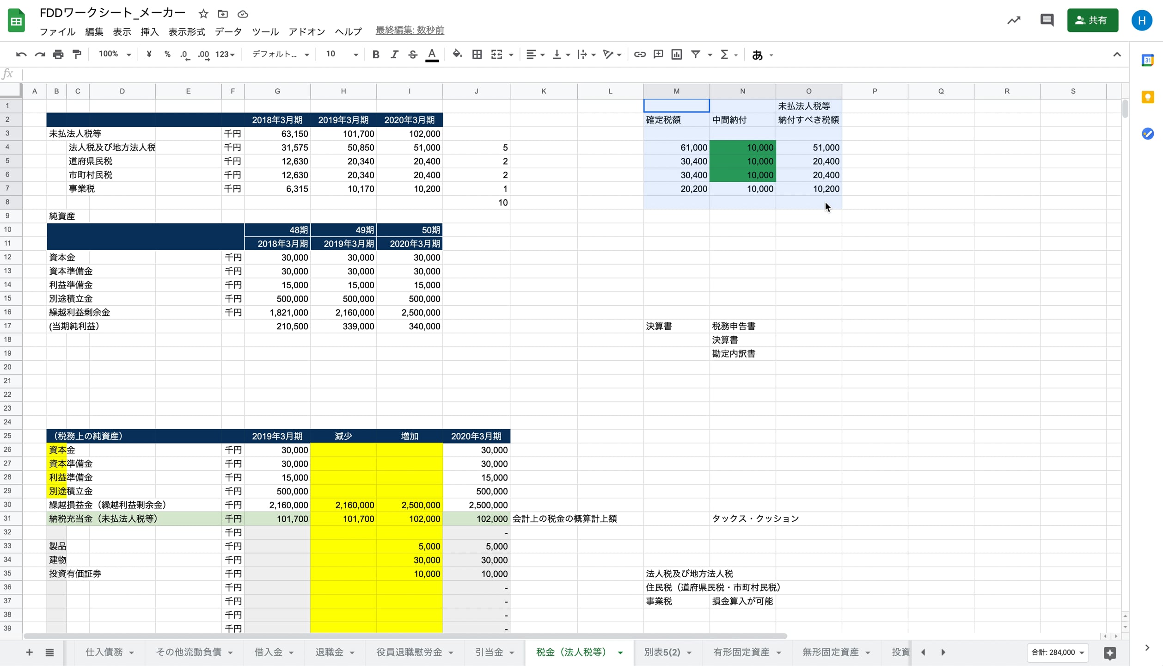The width and height of the screenshot is (1163, 666).
Task: Open the comment history icon
Action: 1047,20
